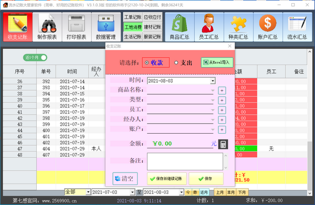Screen dimensions: 315x205
Task: Open the 全部 filter dropdown
Action: pos(88,192)
